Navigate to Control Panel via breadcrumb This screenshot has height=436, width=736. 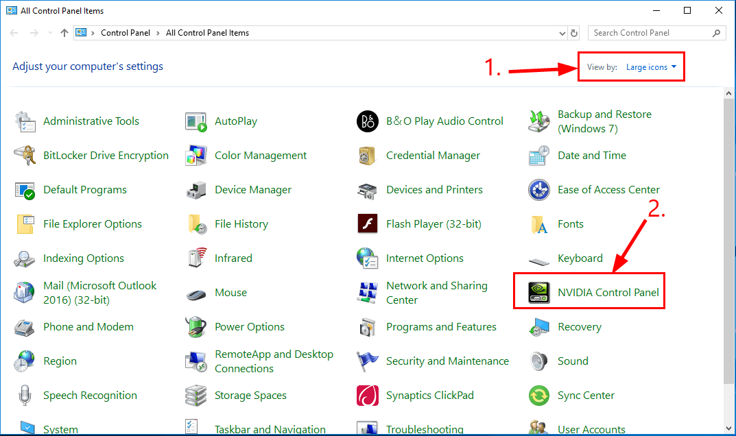pyautogui.click(x=126, y=32)
